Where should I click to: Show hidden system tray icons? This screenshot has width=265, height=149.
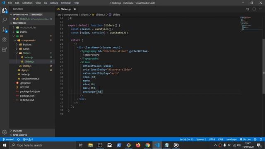[215, 145]
